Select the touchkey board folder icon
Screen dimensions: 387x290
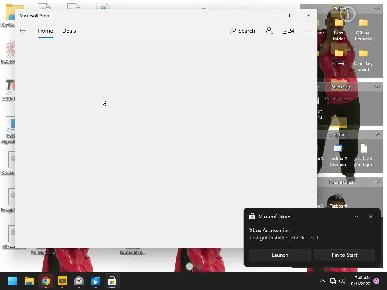(x=363, y=60)
